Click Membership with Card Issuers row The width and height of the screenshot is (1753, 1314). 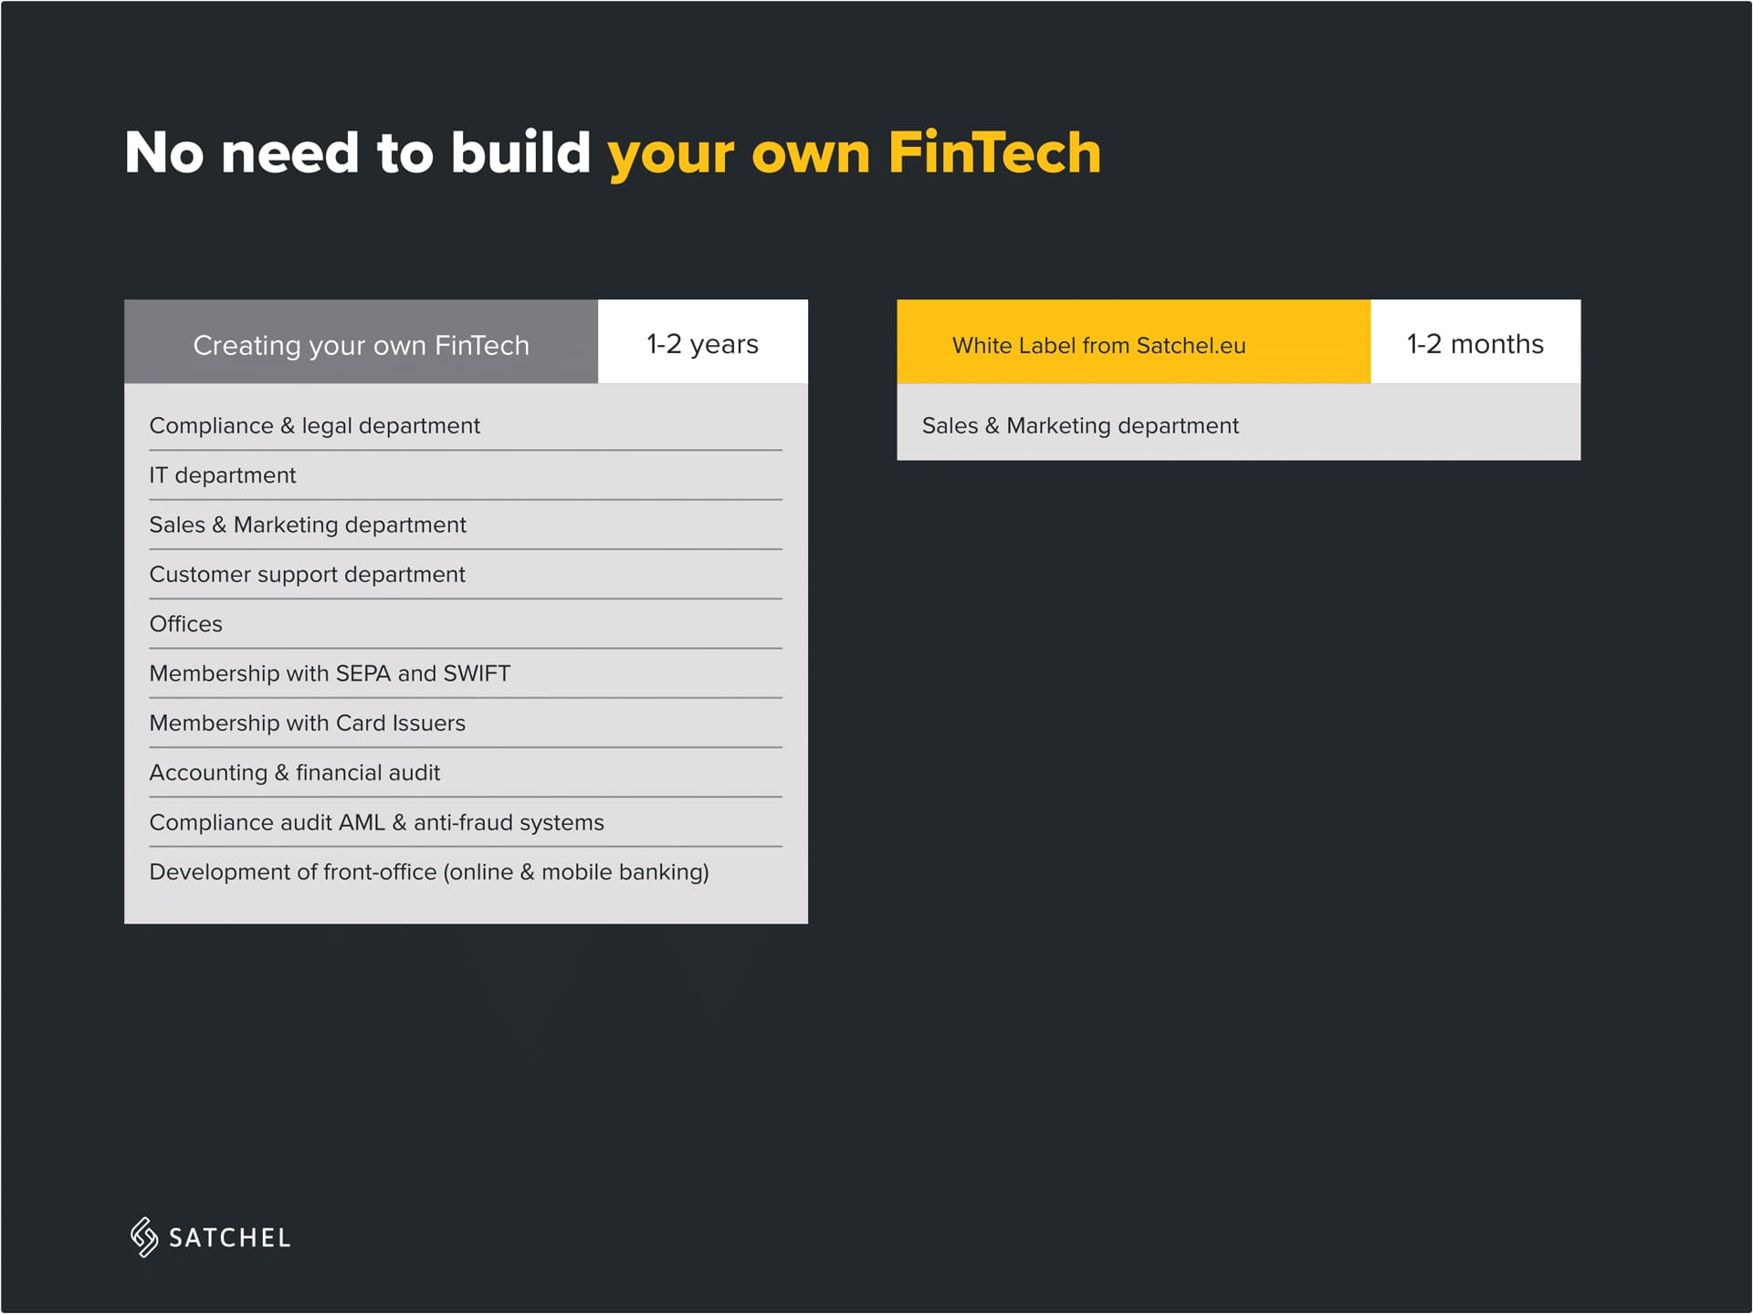307,724
